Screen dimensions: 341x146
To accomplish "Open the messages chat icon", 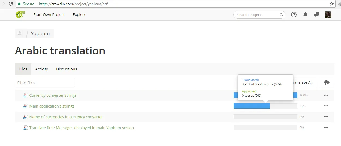I will pos(317,15).
